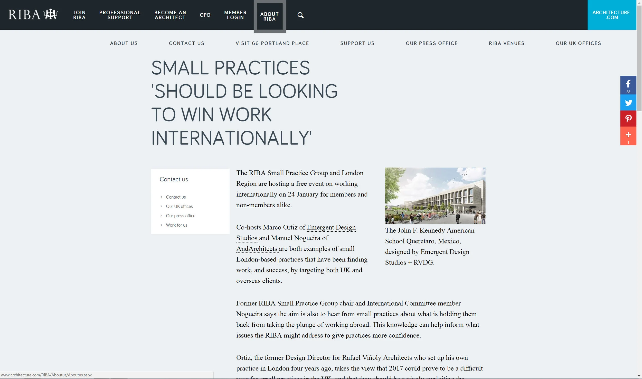Select the CPD menu item
Image resolution: width=642 pixels, height=379 pixels.
(205, 15)
